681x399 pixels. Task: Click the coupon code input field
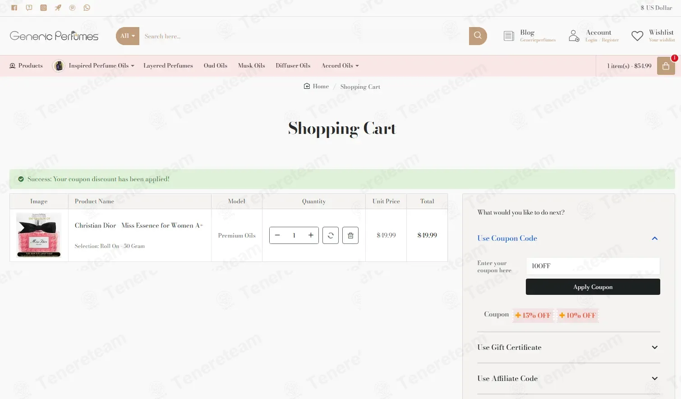[593, 266]
